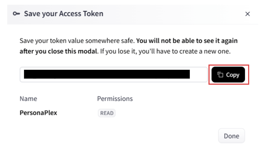
Task: Click the READ permission badge
Action: (x=107, y=113)
